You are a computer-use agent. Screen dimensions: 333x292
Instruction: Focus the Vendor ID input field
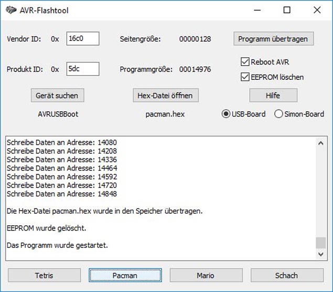tap(83, 39)
